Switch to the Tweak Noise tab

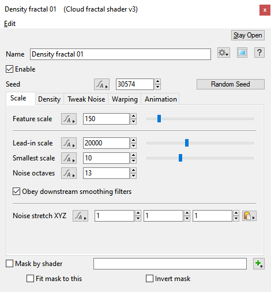pyautogui.click(x=86, y=99)
